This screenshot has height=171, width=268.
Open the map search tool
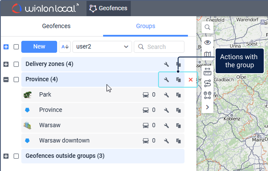tap(207, 27)
